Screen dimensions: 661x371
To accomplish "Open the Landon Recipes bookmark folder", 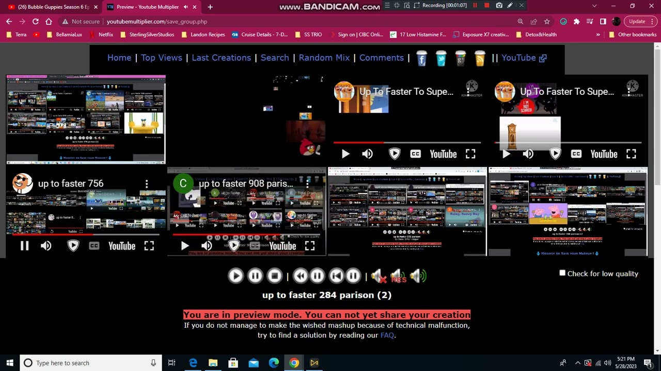I will (203, 35).
